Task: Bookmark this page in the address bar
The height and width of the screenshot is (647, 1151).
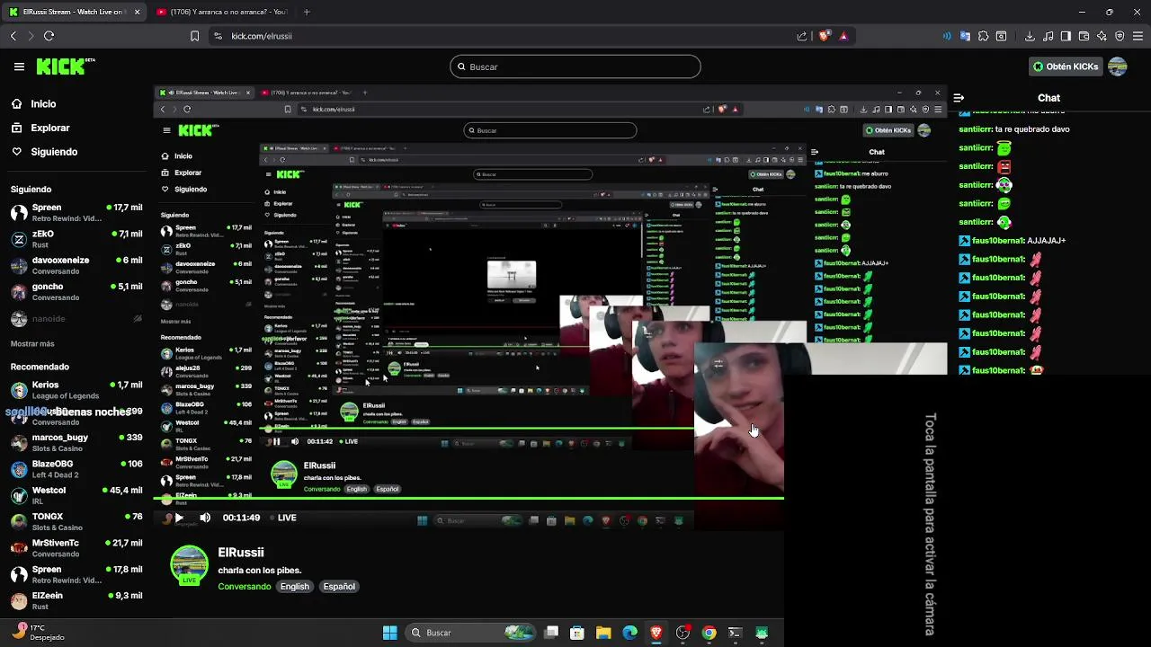Action: click(x=194, y=36)
